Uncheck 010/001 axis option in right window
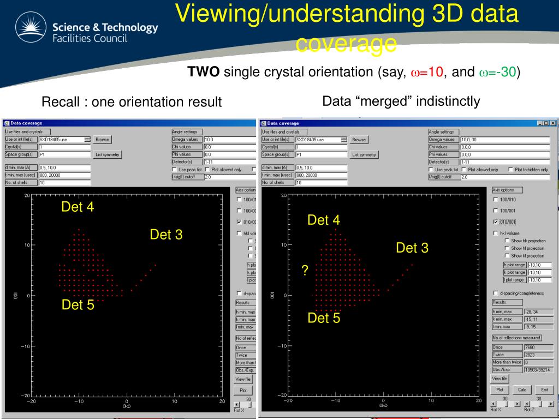 496,222
